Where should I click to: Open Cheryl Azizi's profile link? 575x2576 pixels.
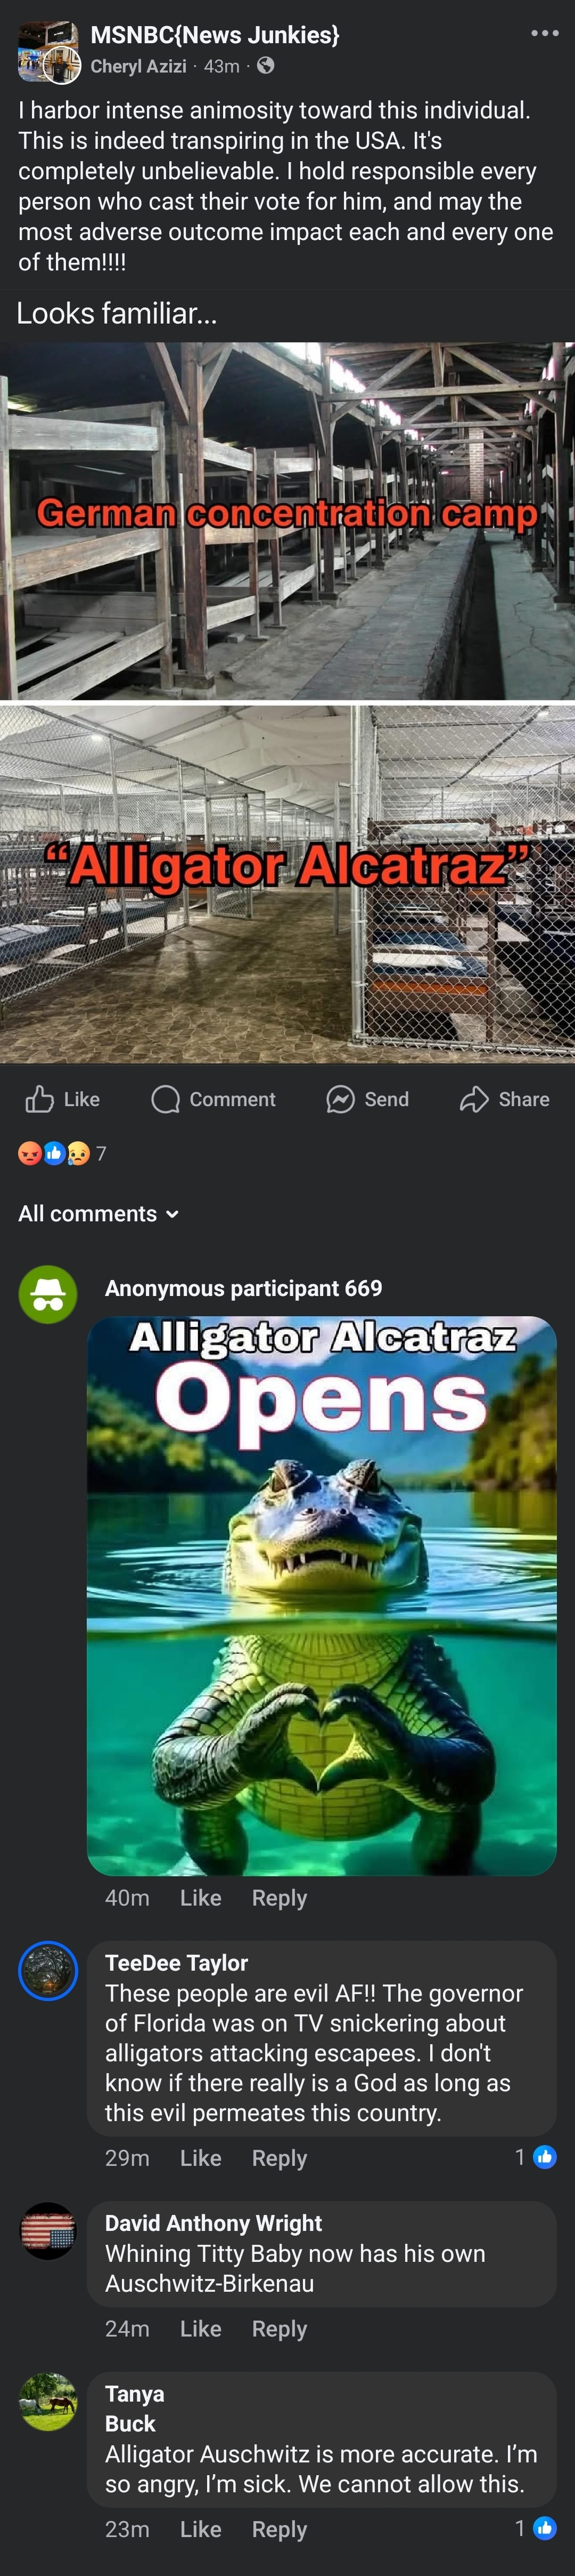click(x=138, y=66)
